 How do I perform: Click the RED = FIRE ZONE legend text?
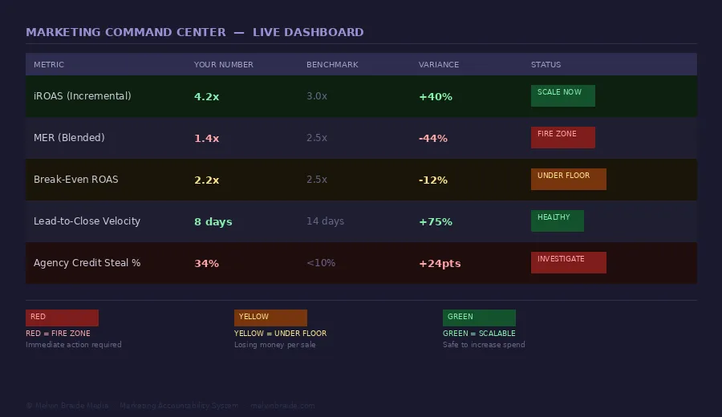pos(58,334)
